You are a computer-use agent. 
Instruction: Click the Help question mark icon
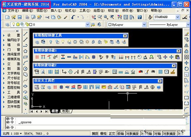tap(140, 17)
